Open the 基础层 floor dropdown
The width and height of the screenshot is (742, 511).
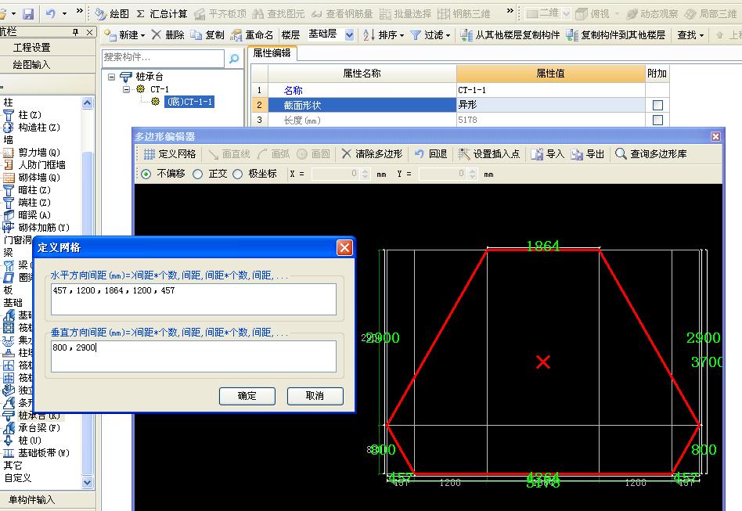[x=349, y=35]
